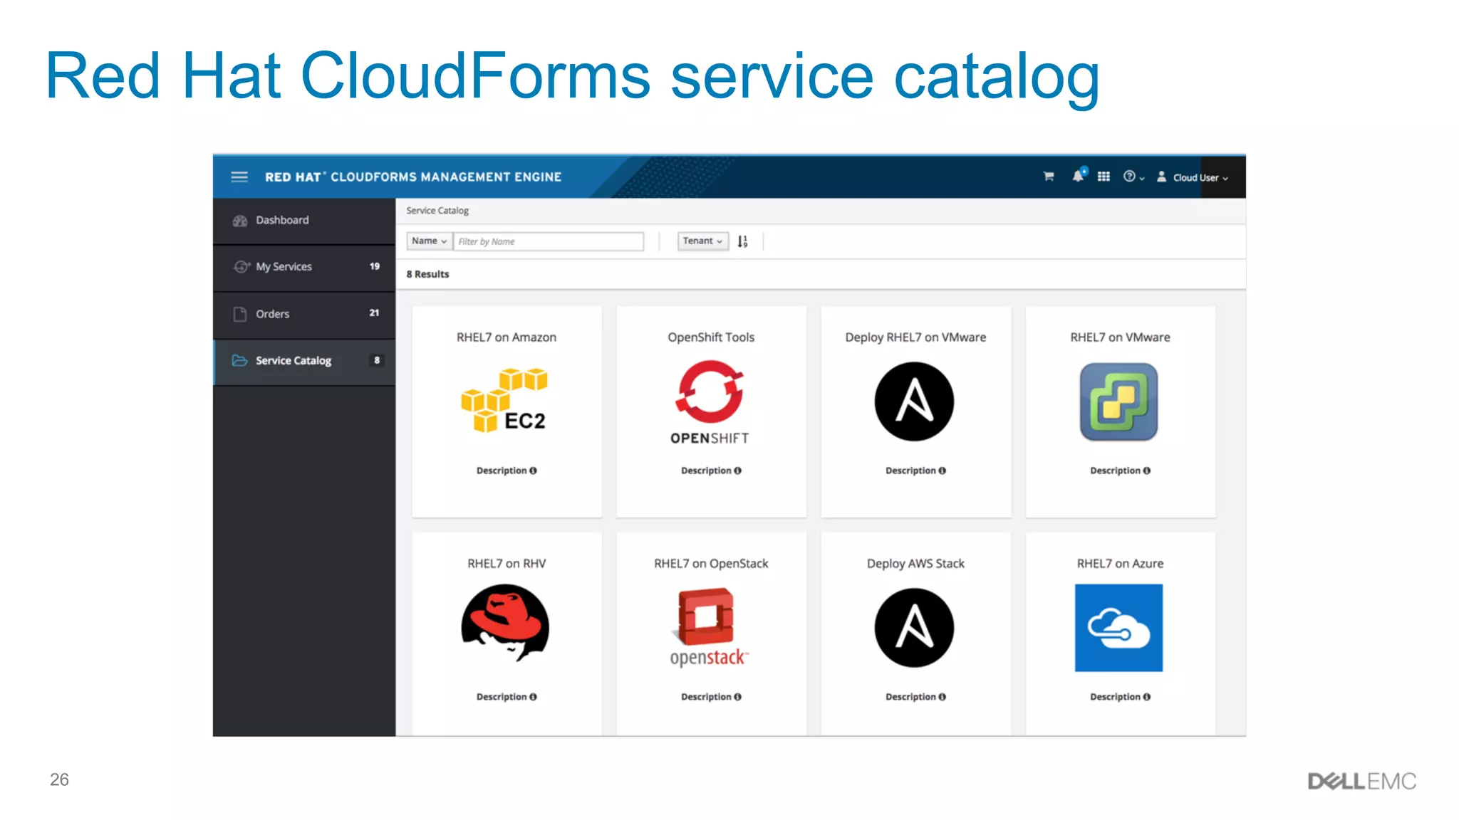Image resolution: width=1459 pixels, height=820 pixels.
Task: Open the help question mark menu
Action: [1133, 177]
